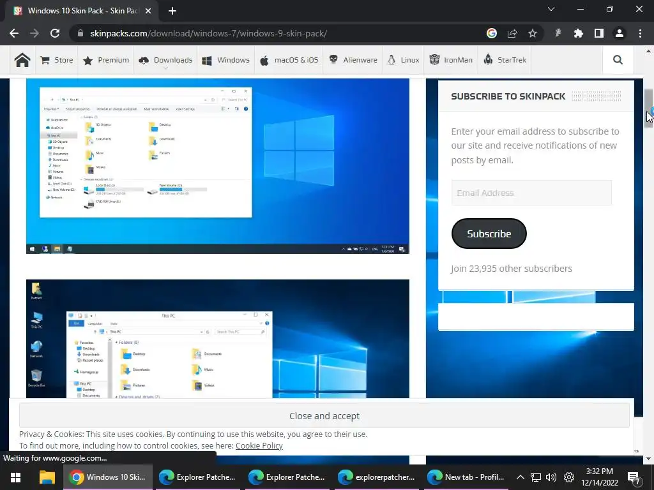Viewport: 654px width, 490px height.
Task: Open the Google Lens search icon in address bar
Action: (492, 33)
